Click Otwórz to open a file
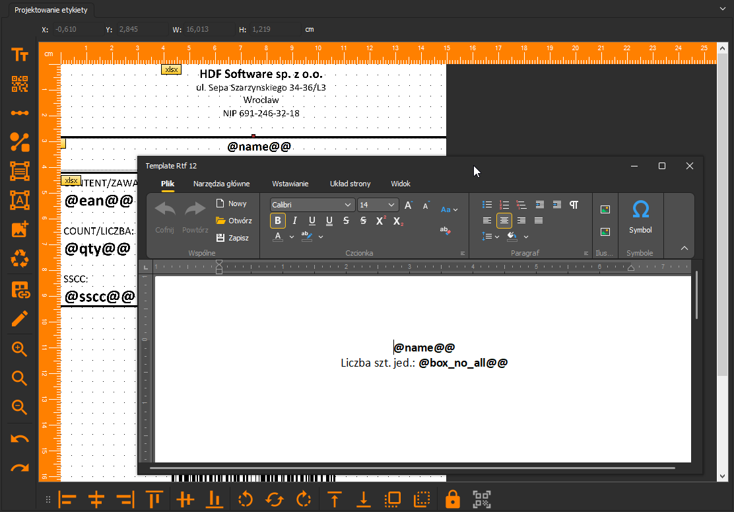Screen dimensions: 734x512 click(234, 221)
